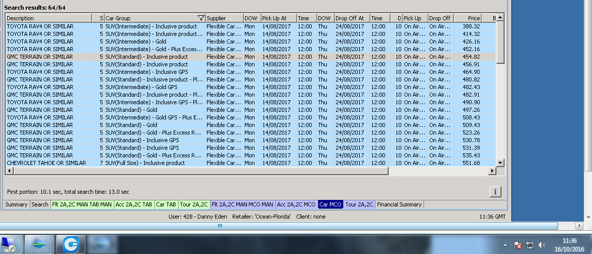Open the Car TAB tab
Screen dimensions: 592x254
[166, 204]
